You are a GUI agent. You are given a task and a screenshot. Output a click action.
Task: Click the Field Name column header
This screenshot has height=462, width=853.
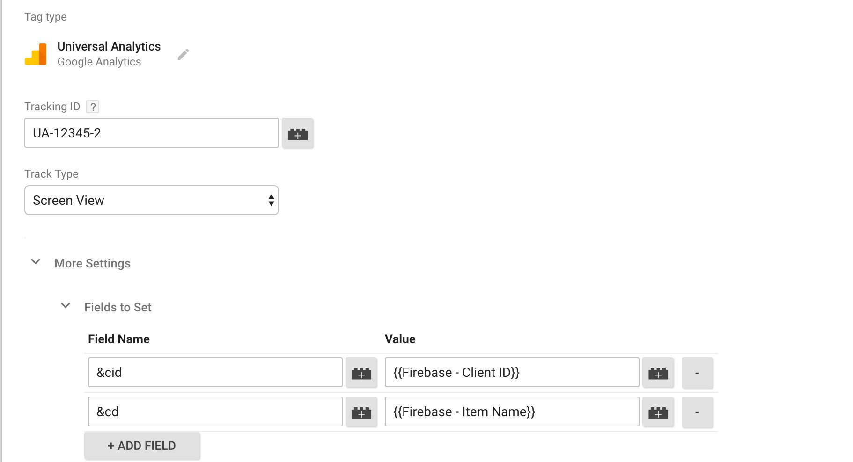coord(119,339)
